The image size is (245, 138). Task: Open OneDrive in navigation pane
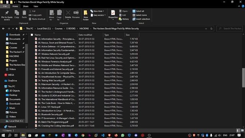[11, 81]
